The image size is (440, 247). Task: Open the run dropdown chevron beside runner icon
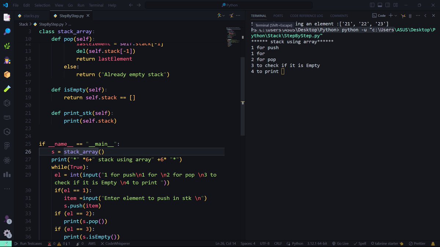coord(224,16)
